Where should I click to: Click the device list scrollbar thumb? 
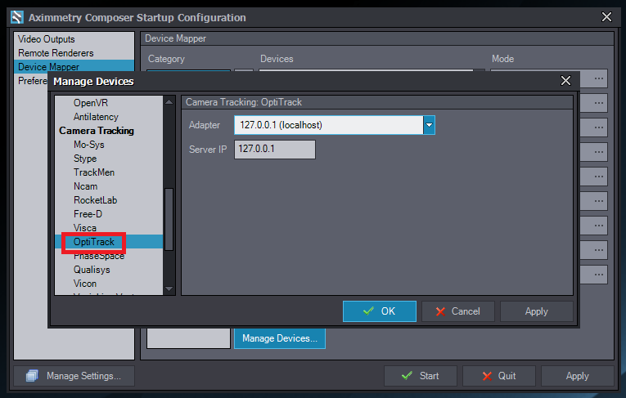point(169,219)
